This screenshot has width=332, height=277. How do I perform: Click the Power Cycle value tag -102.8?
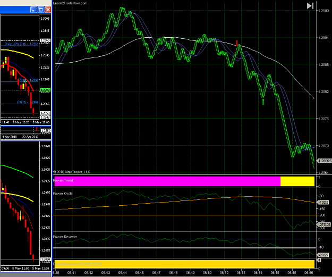click(x=324, y=203)
